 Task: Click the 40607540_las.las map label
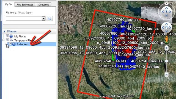(x=147, y=61)
